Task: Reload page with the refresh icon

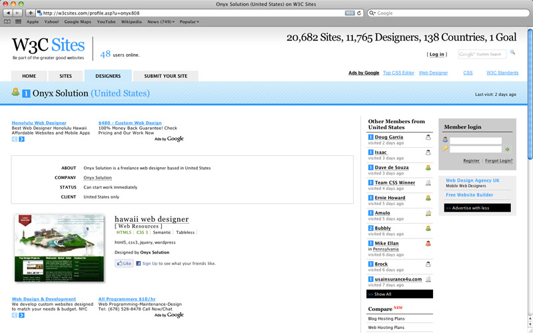Action: coord(358,13)
